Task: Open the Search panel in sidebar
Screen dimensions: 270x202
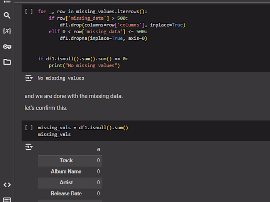Action: [x=7, y=15]
